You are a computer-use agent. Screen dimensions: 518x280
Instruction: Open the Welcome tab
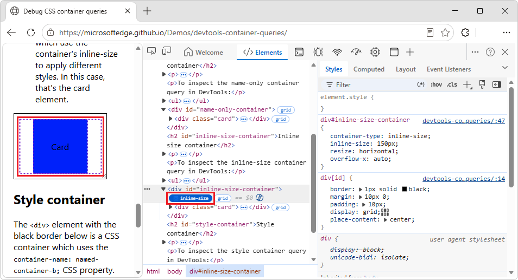(x=204, y=53)
